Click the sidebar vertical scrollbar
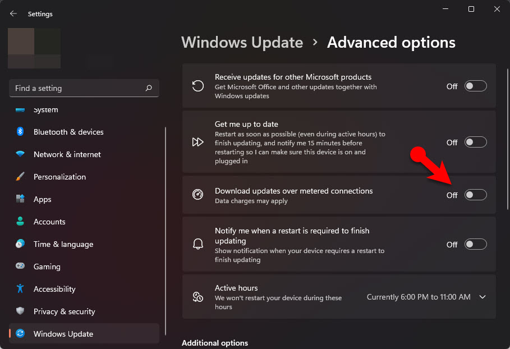The width and height of the screenshot is (510, 349). click(166, 224)
